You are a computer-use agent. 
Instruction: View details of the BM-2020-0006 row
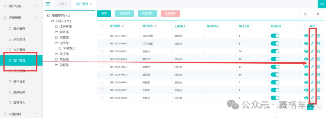[306, 82]
